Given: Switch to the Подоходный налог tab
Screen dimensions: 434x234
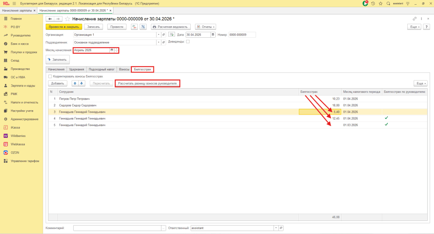Looking at the screenshot, I should click(x=102, y=69).
